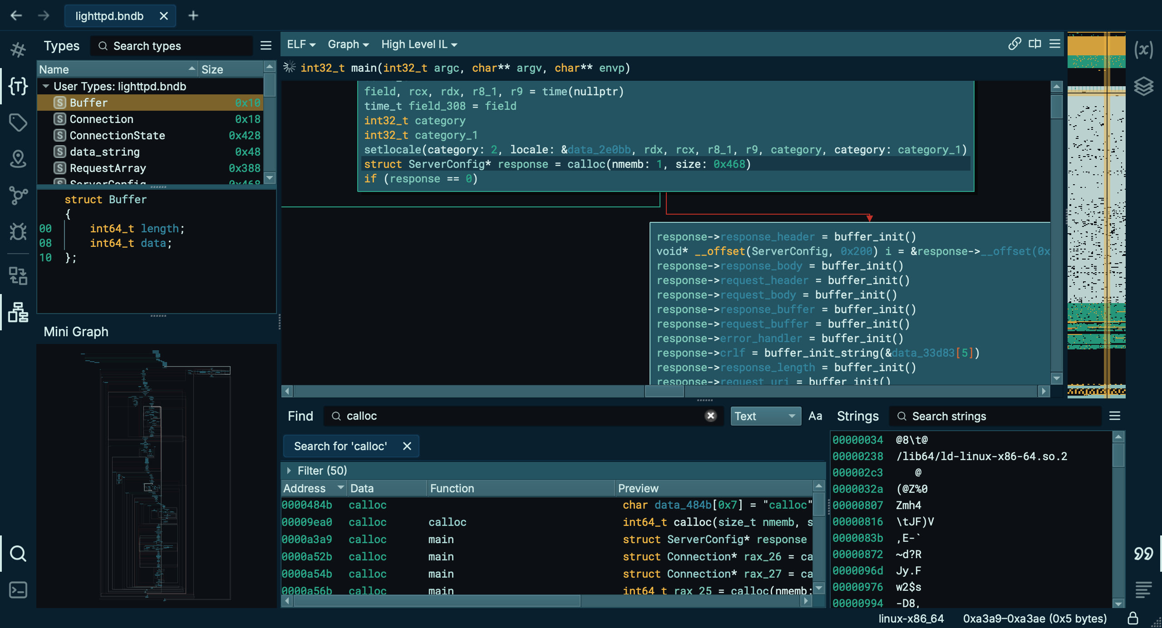
Task: Close the lighttpd.bndb tab
Action: pos(164,16)
